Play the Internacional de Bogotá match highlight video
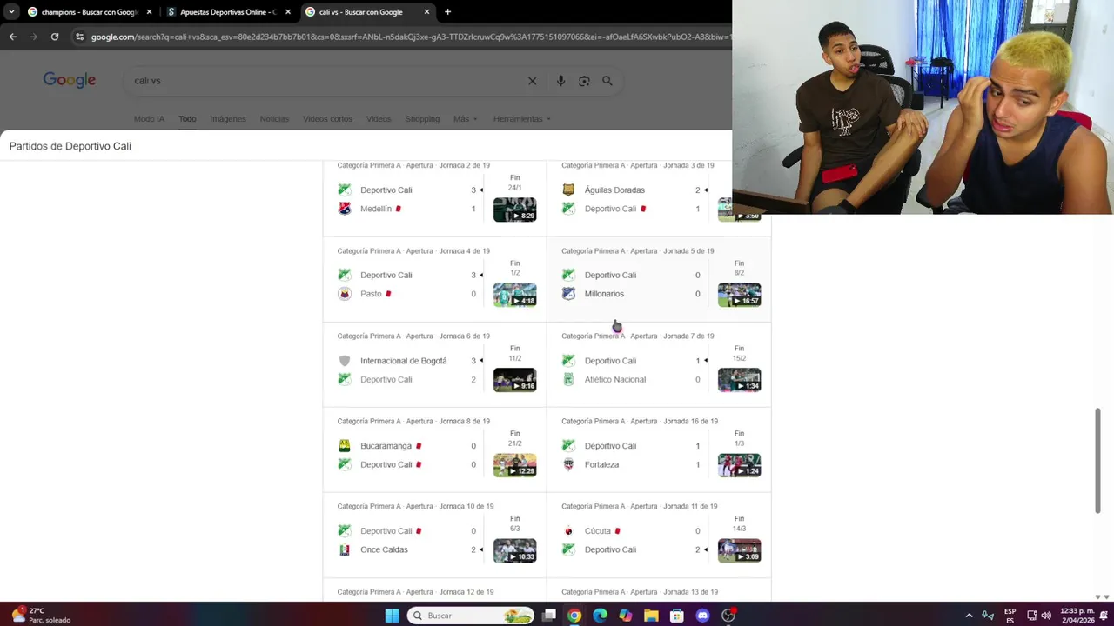Image resolution: width=1114 pixels, height=626 pixels. click(515, 380)
